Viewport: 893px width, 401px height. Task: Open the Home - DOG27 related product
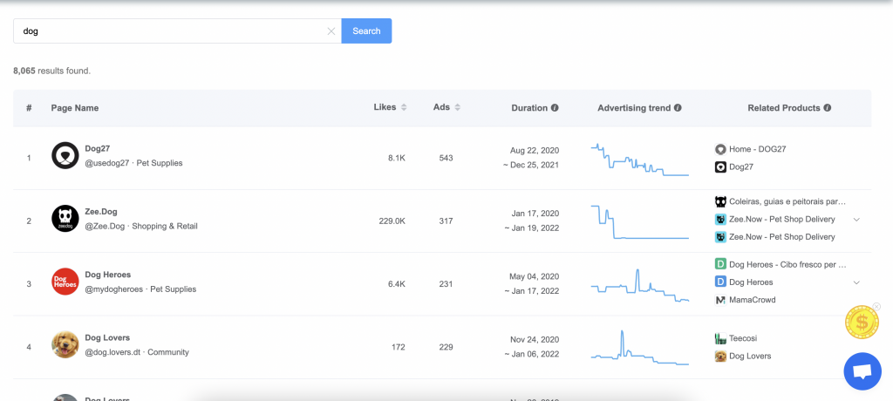click(758, 149)
